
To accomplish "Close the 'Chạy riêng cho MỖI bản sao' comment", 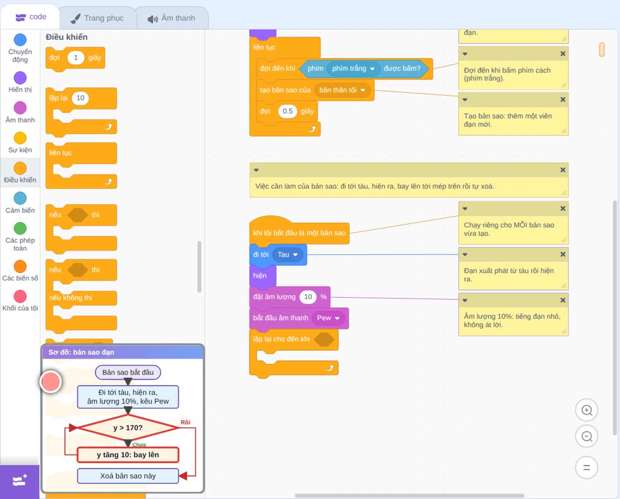I will coord(563,209).
